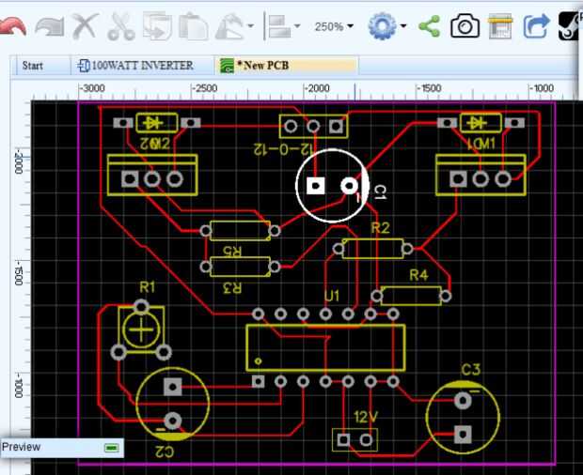The width and height of the screenshot is (583, 475).
Task: Select the white square pad of C1
Action: (315, 186)
